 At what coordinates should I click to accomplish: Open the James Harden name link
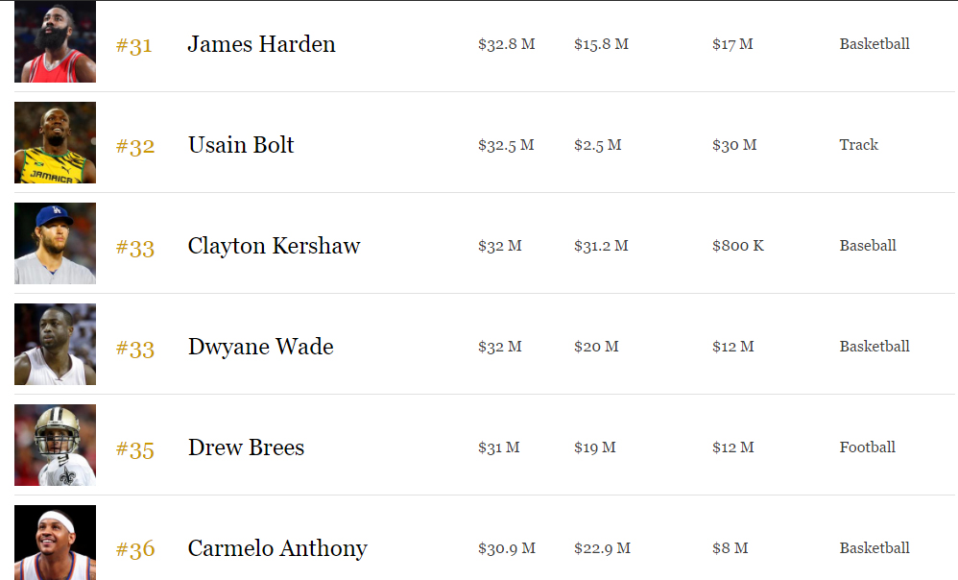tap(261, 44)
